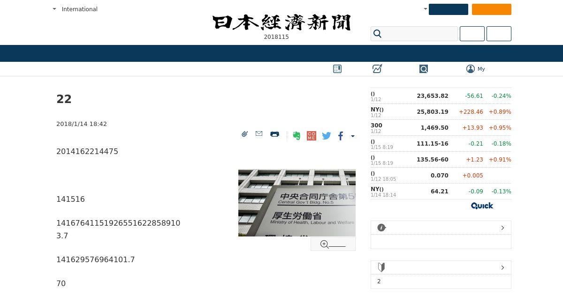The width and height of the screenshot is (563, 295).
Task: Open the Ministry of Health building photo
Action: pos(297,203)
